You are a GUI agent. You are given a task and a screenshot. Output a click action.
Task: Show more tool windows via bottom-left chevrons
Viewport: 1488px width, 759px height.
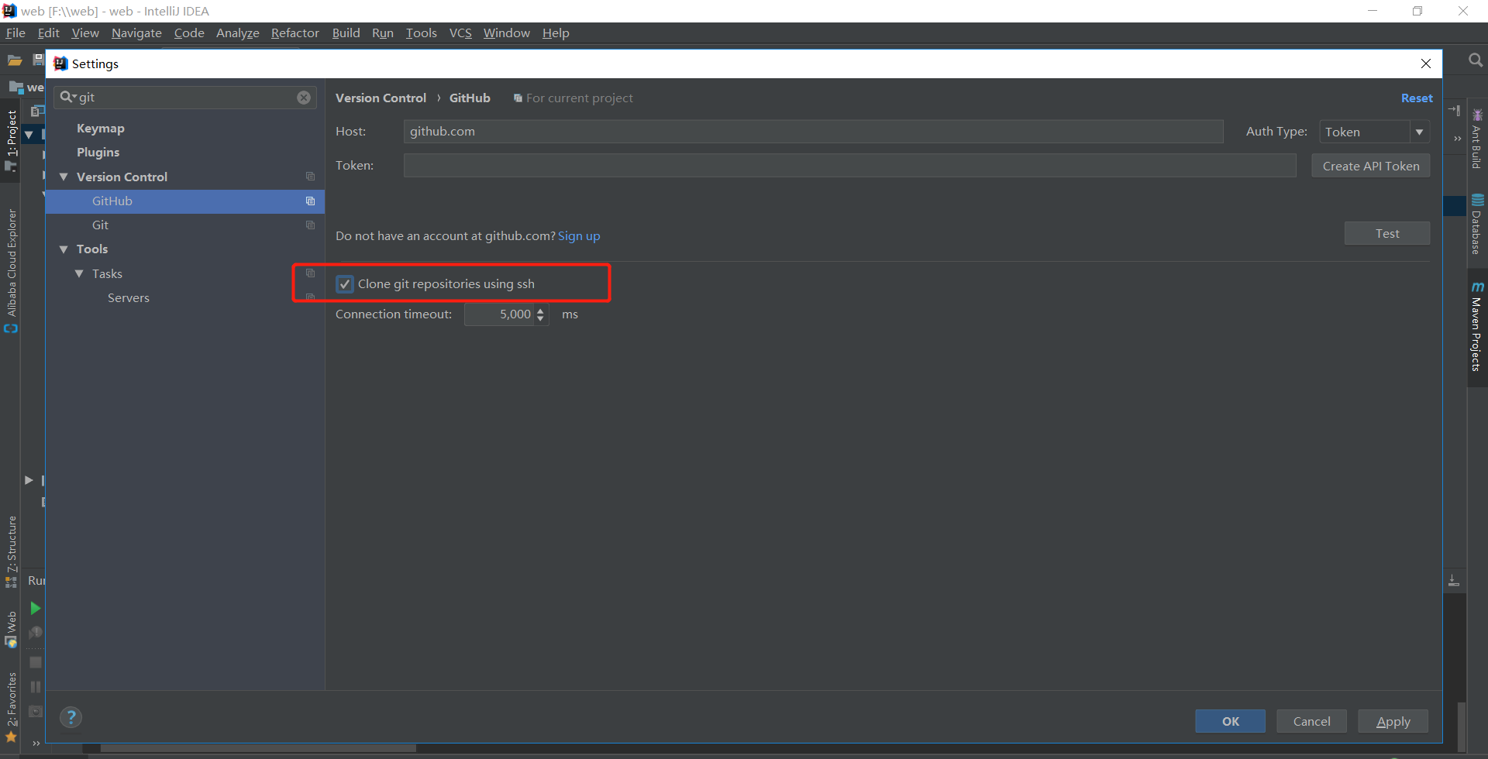[36, 744]
